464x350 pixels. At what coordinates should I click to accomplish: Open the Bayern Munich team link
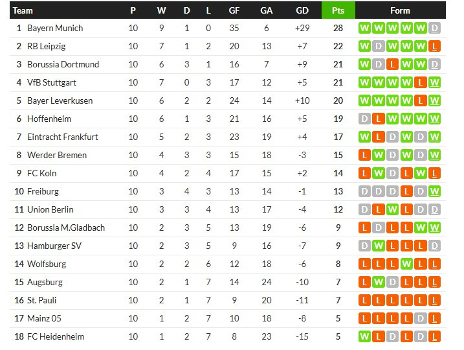tap(55, 28)
